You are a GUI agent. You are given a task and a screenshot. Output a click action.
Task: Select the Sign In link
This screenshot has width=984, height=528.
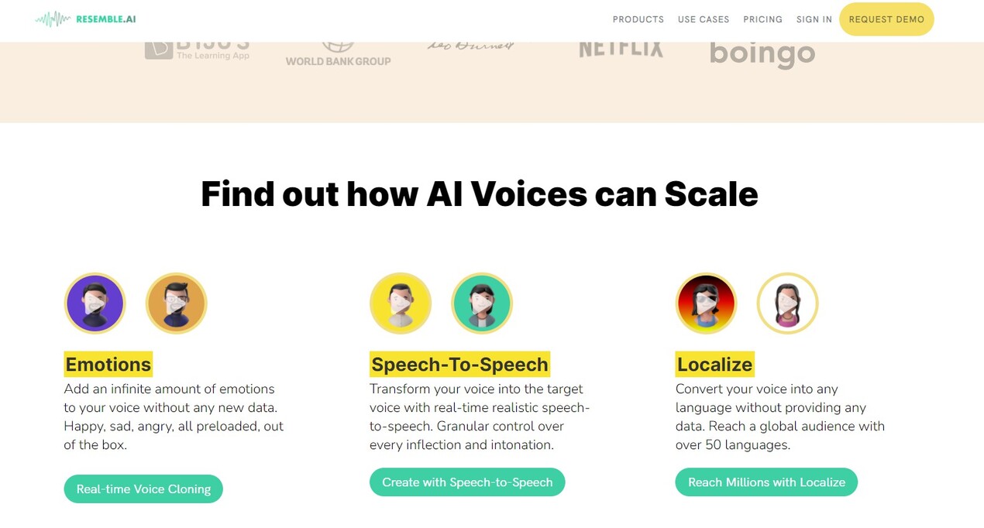tap(814, 19)
